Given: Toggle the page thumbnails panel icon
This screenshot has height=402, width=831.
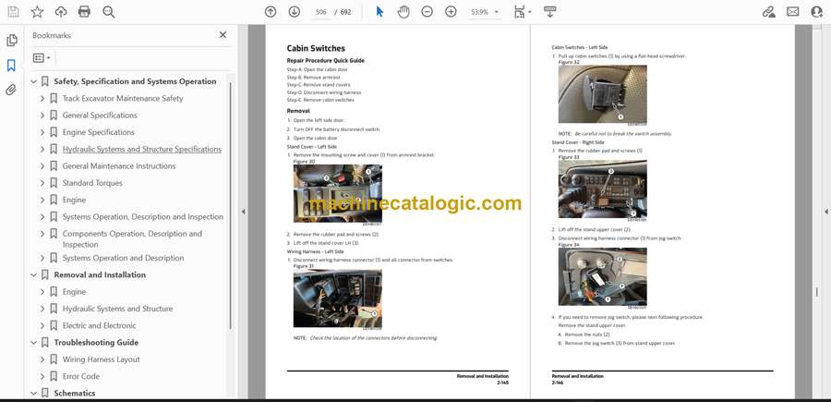Looking at the screenshot, I should tap(12, 41).
